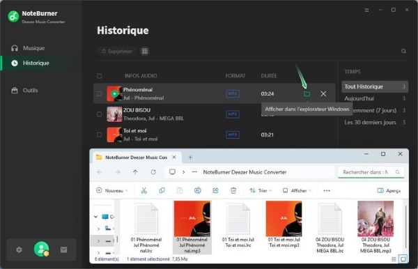418x269 pixels.
Task: Open Explorer more options ellipsis
Action: pos(327,191)
